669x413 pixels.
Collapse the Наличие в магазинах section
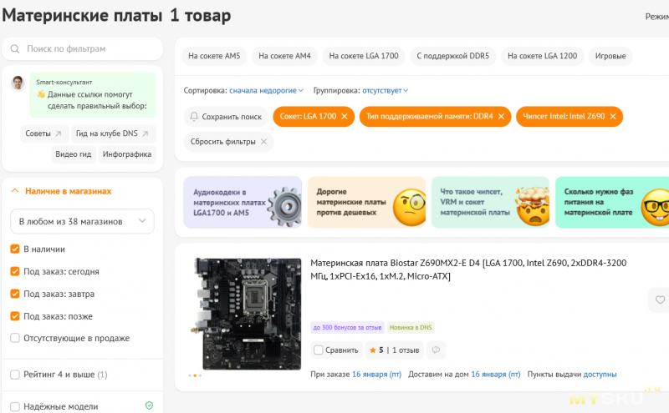(x=15, y=191)
